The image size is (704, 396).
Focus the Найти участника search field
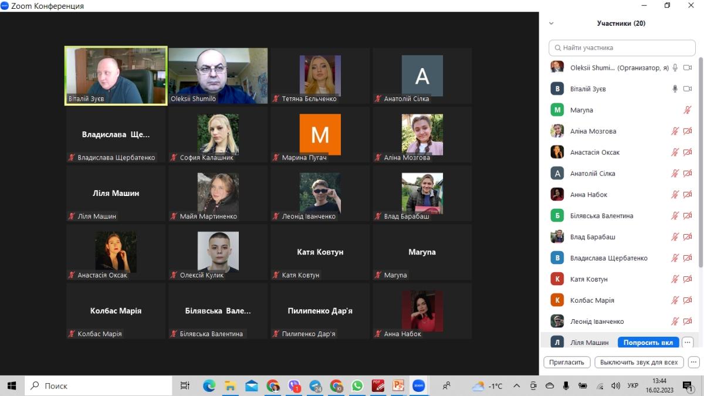pyautogui.click(x=622, y=48)
